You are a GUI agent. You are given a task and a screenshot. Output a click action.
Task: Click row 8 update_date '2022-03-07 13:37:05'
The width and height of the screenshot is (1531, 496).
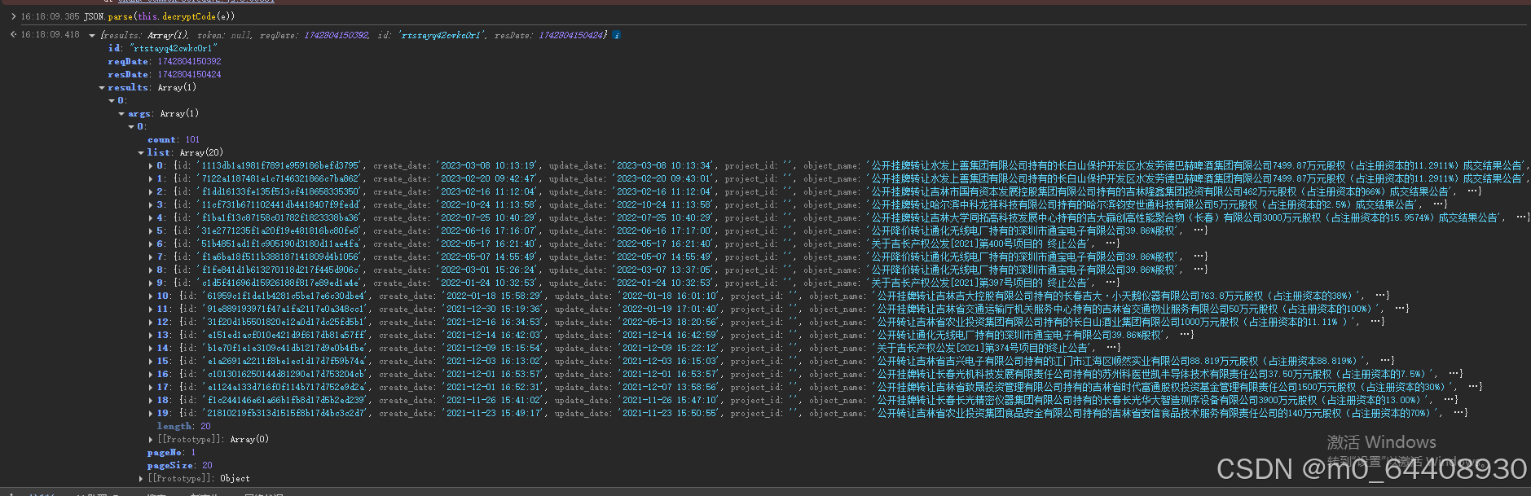tap(664, 270)
